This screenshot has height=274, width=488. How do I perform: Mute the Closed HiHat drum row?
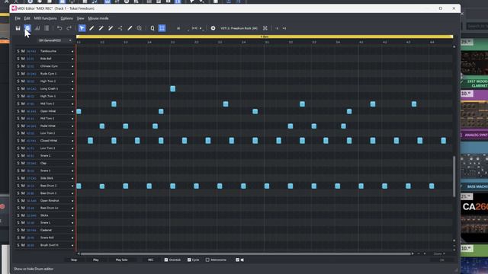pos(23,141)
